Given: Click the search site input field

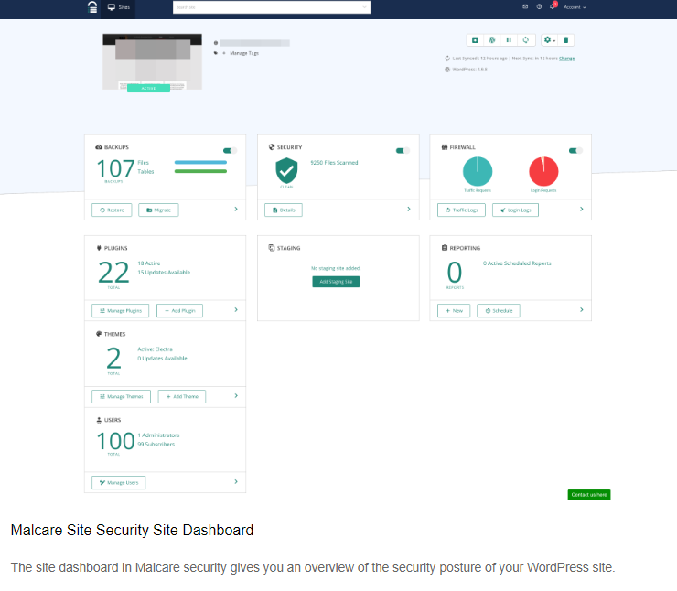Looking at the screenshot, I should pyautogui.click(x=271, y=7).
